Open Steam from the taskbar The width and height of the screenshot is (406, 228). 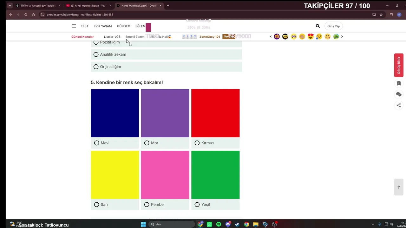pyautogui.click(x=237, y=224)
